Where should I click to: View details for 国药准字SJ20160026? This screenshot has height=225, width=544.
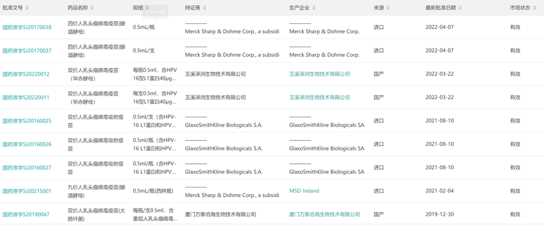pyautogui.click(x=27, y=144)
